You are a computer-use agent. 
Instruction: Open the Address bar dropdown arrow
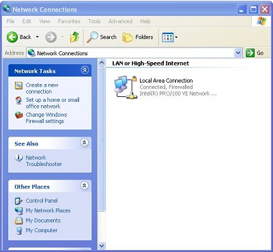[x=238, y=53]
